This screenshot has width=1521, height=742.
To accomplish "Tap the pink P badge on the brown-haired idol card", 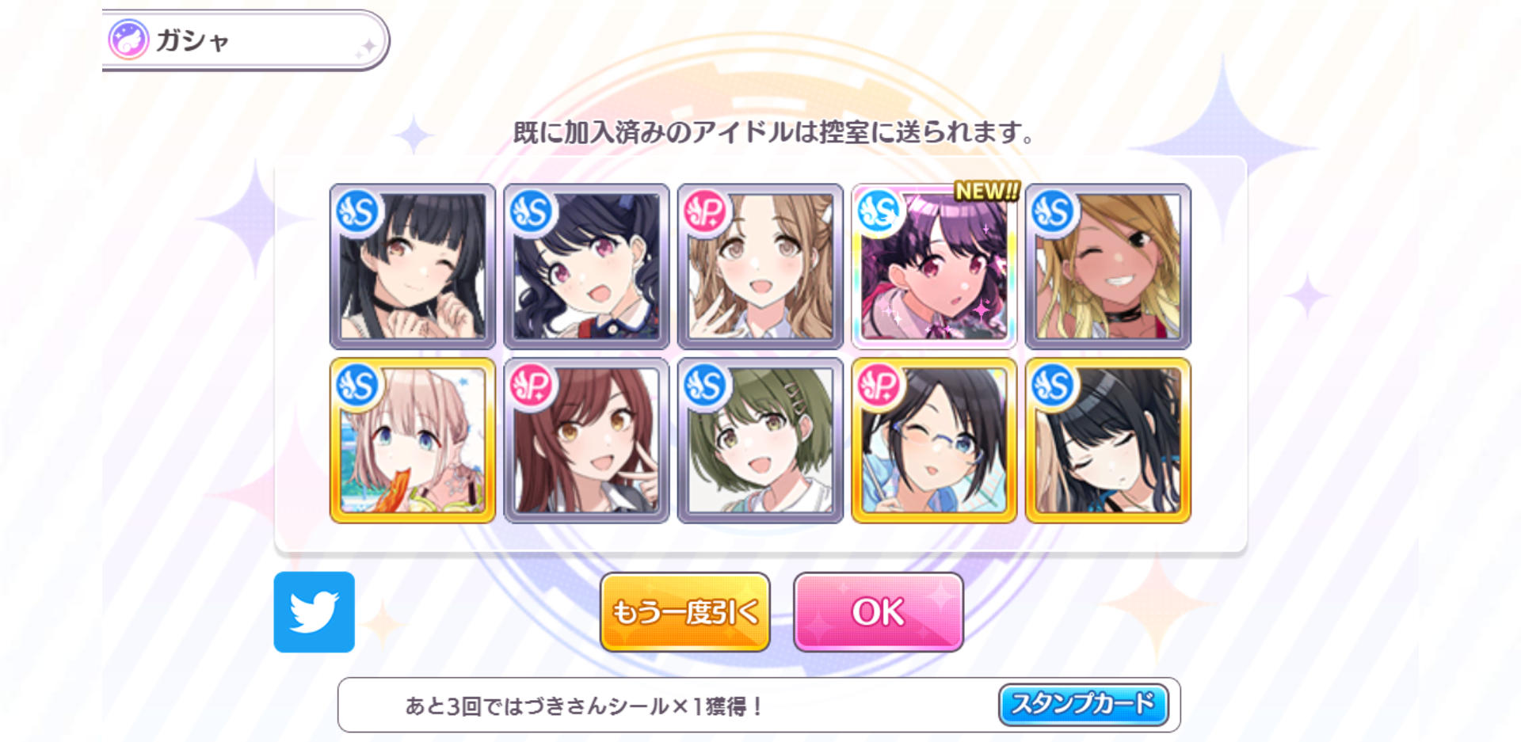I will tap(704, 212).
